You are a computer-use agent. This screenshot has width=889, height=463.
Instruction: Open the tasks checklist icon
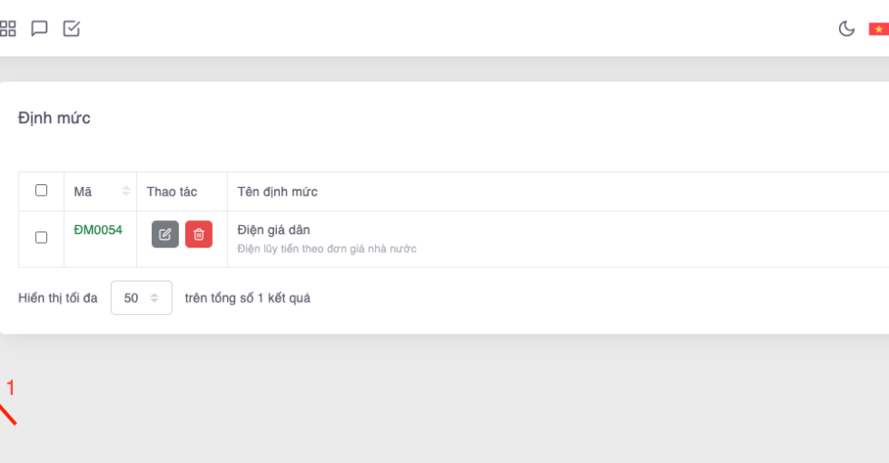(71, 29)
